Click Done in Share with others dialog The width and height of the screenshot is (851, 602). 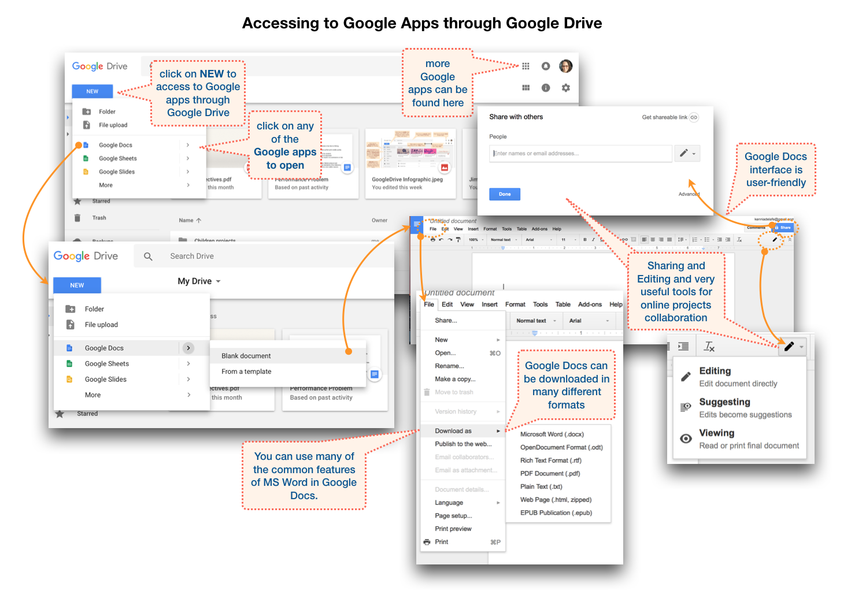pyautogui.click(x=505, y=194)
